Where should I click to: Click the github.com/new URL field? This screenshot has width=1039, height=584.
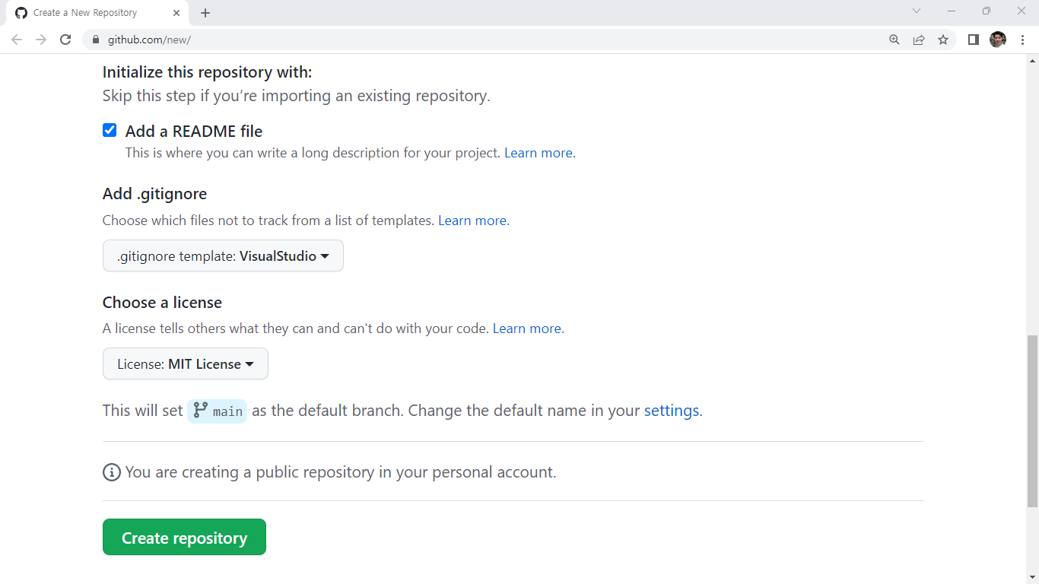(456, 40)
